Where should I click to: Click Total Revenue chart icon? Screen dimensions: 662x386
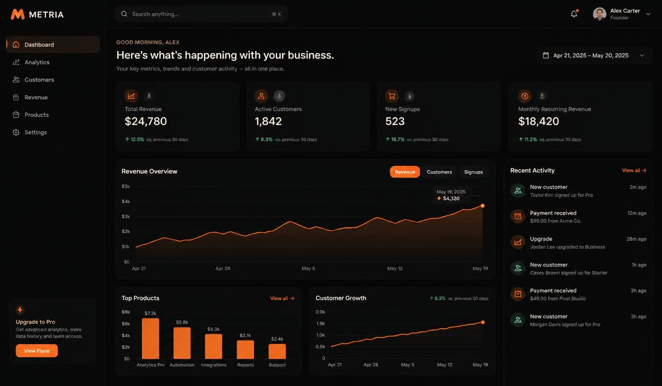tap(131, 96)
